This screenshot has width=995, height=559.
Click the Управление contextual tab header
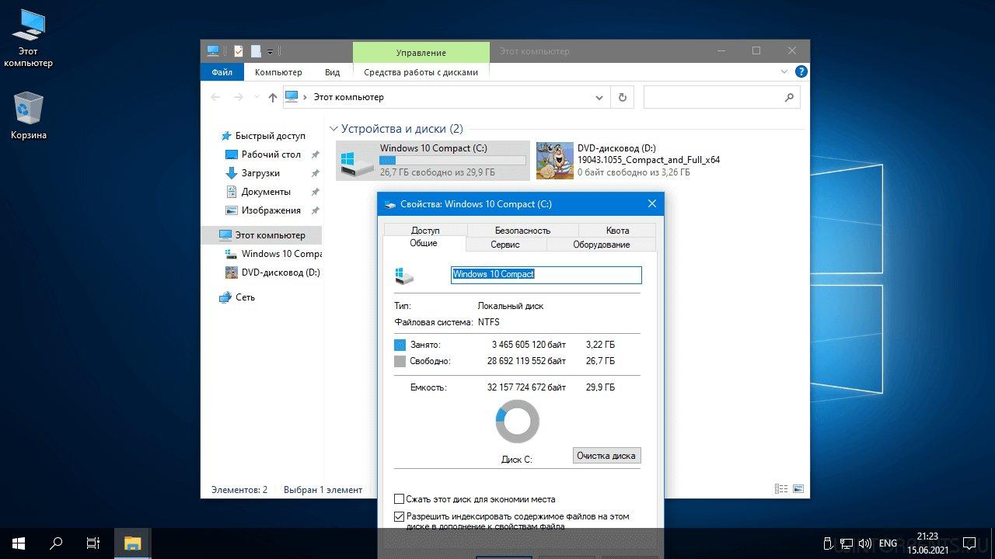pyautogui.click(x=421, y=52)
